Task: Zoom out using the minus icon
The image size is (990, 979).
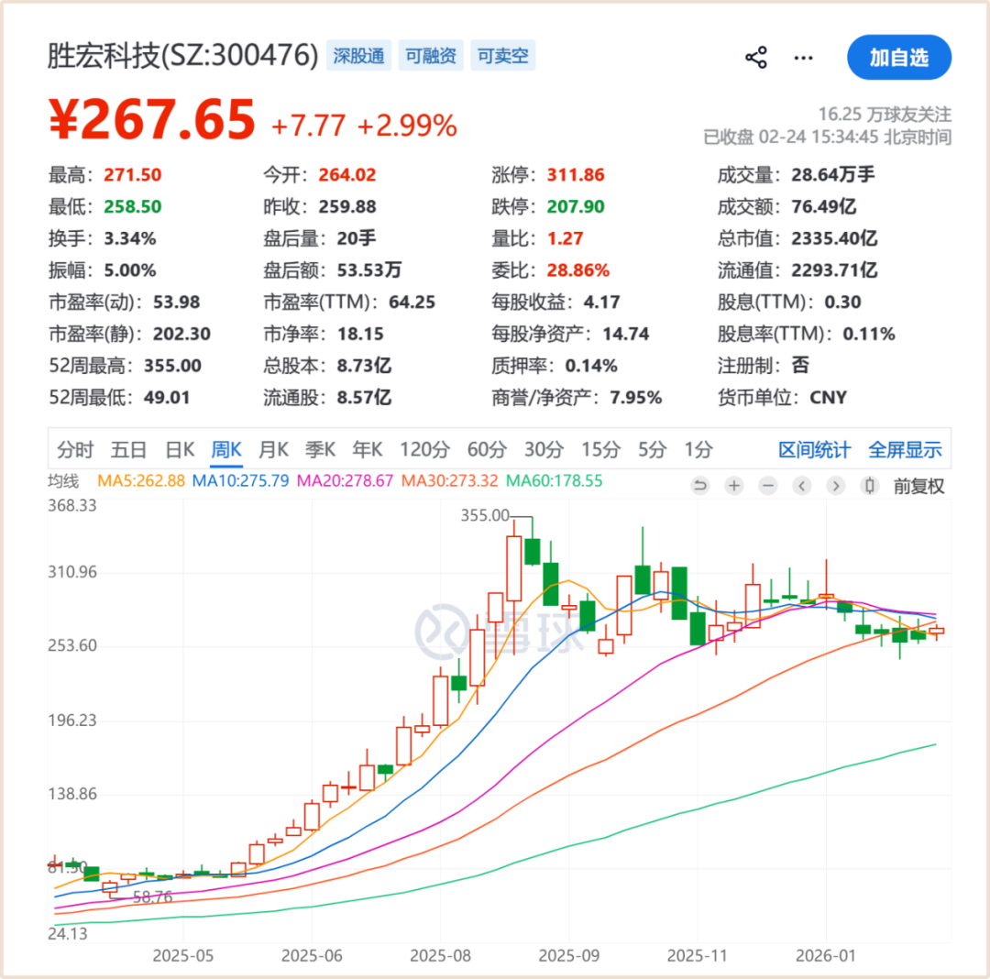Action: click(x=767, y=486)
